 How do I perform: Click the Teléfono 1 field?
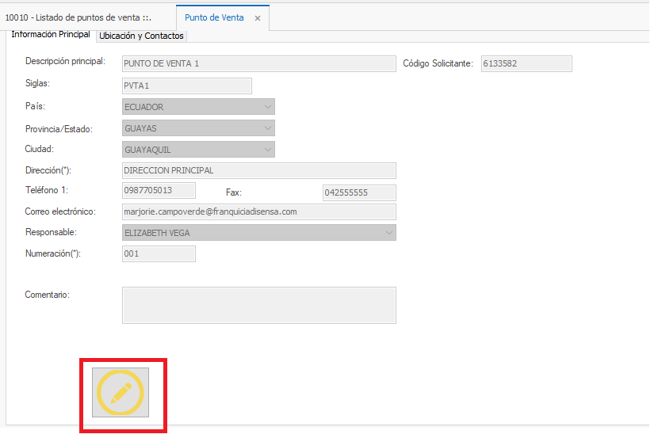coord(159,191)
